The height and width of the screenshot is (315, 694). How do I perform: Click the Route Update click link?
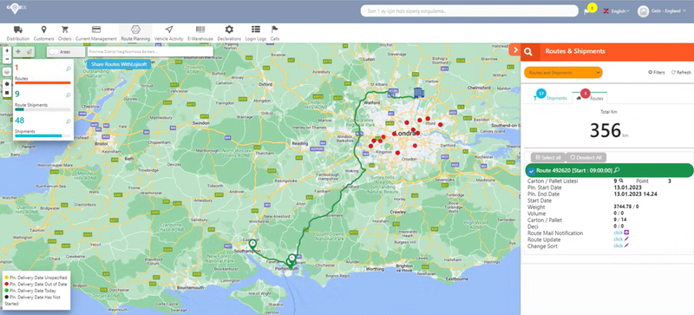click(618, 240)
